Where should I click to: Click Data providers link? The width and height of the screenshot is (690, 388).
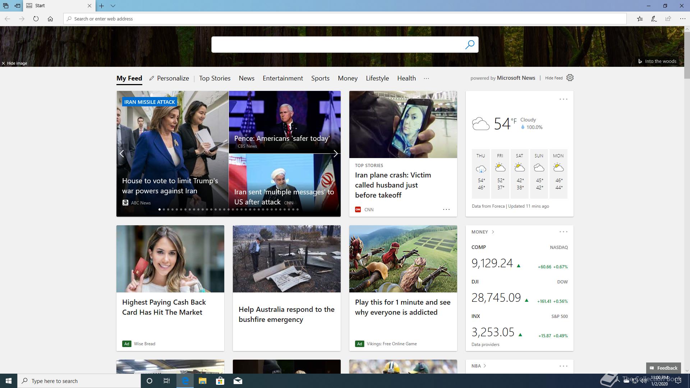(x=486, y=345)
